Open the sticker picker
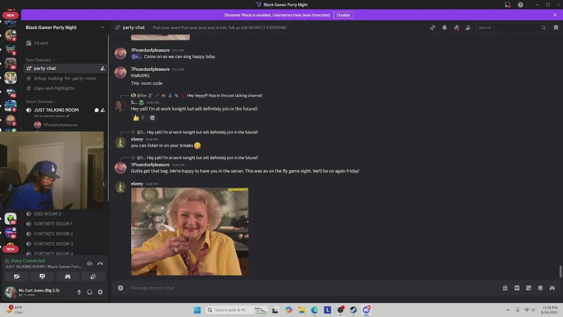563x317 pixels. click(x=529, y=288)
